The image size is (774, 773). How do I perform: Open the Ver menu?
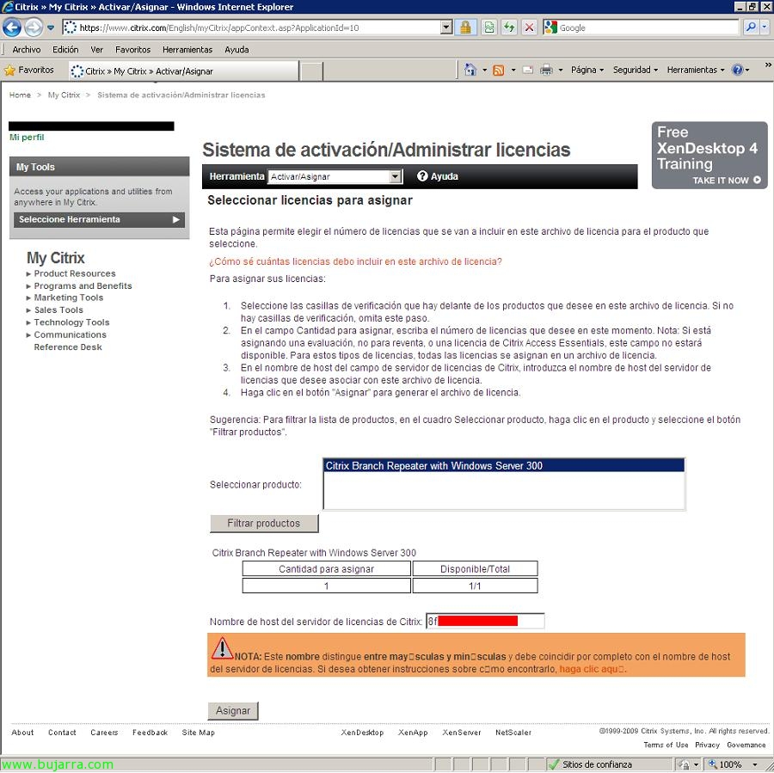[x=96, y=49]
